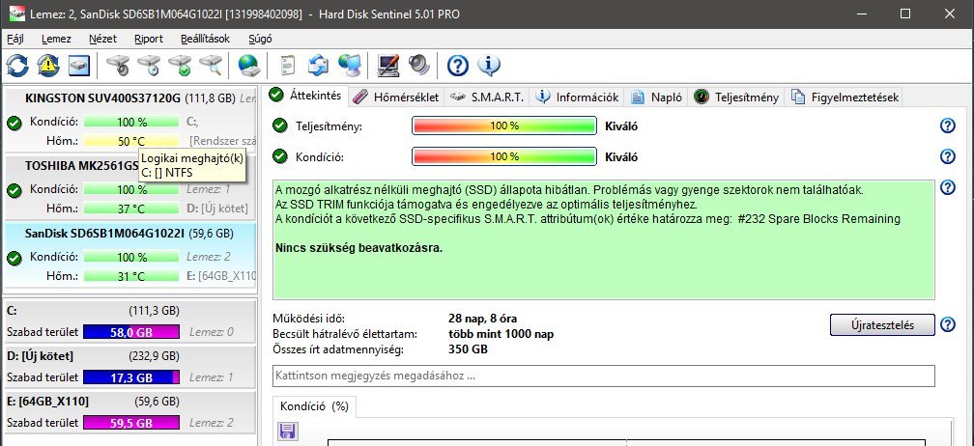Switch to the Figyelmeztetések tab
The height and width of the screenshot is (446, 974).
coord(845,98)
